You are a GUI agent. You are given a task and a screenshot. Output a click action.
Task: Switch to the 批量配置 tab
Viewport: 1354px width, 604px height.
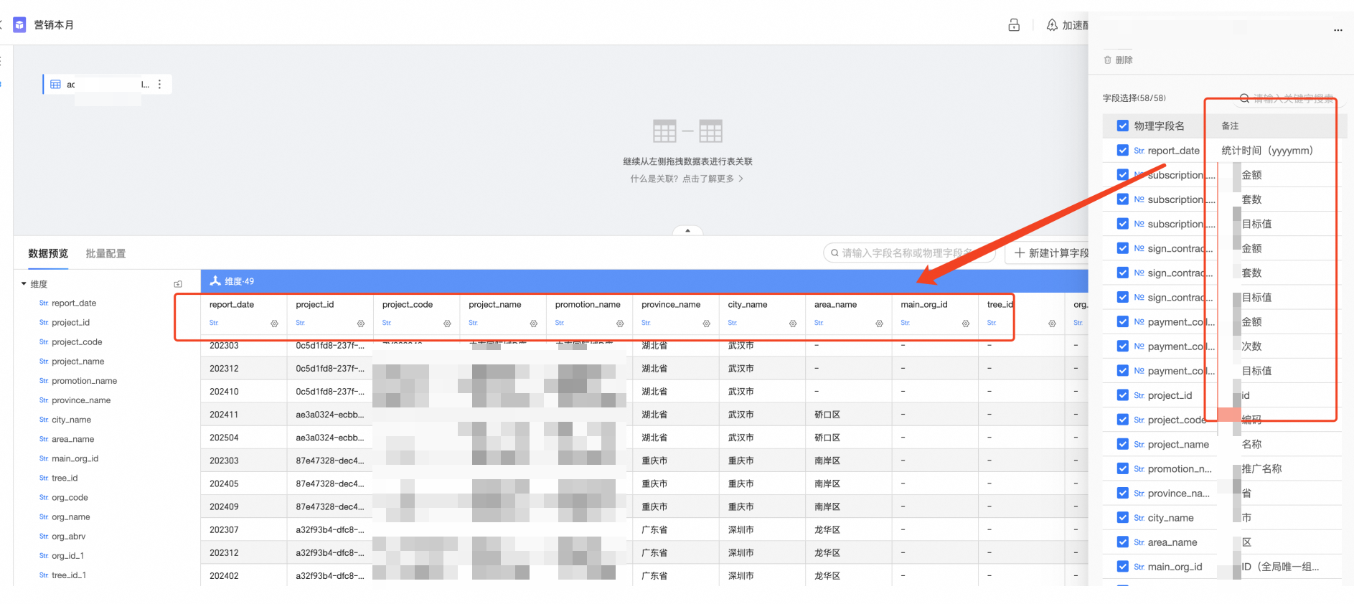pos(105,254)
